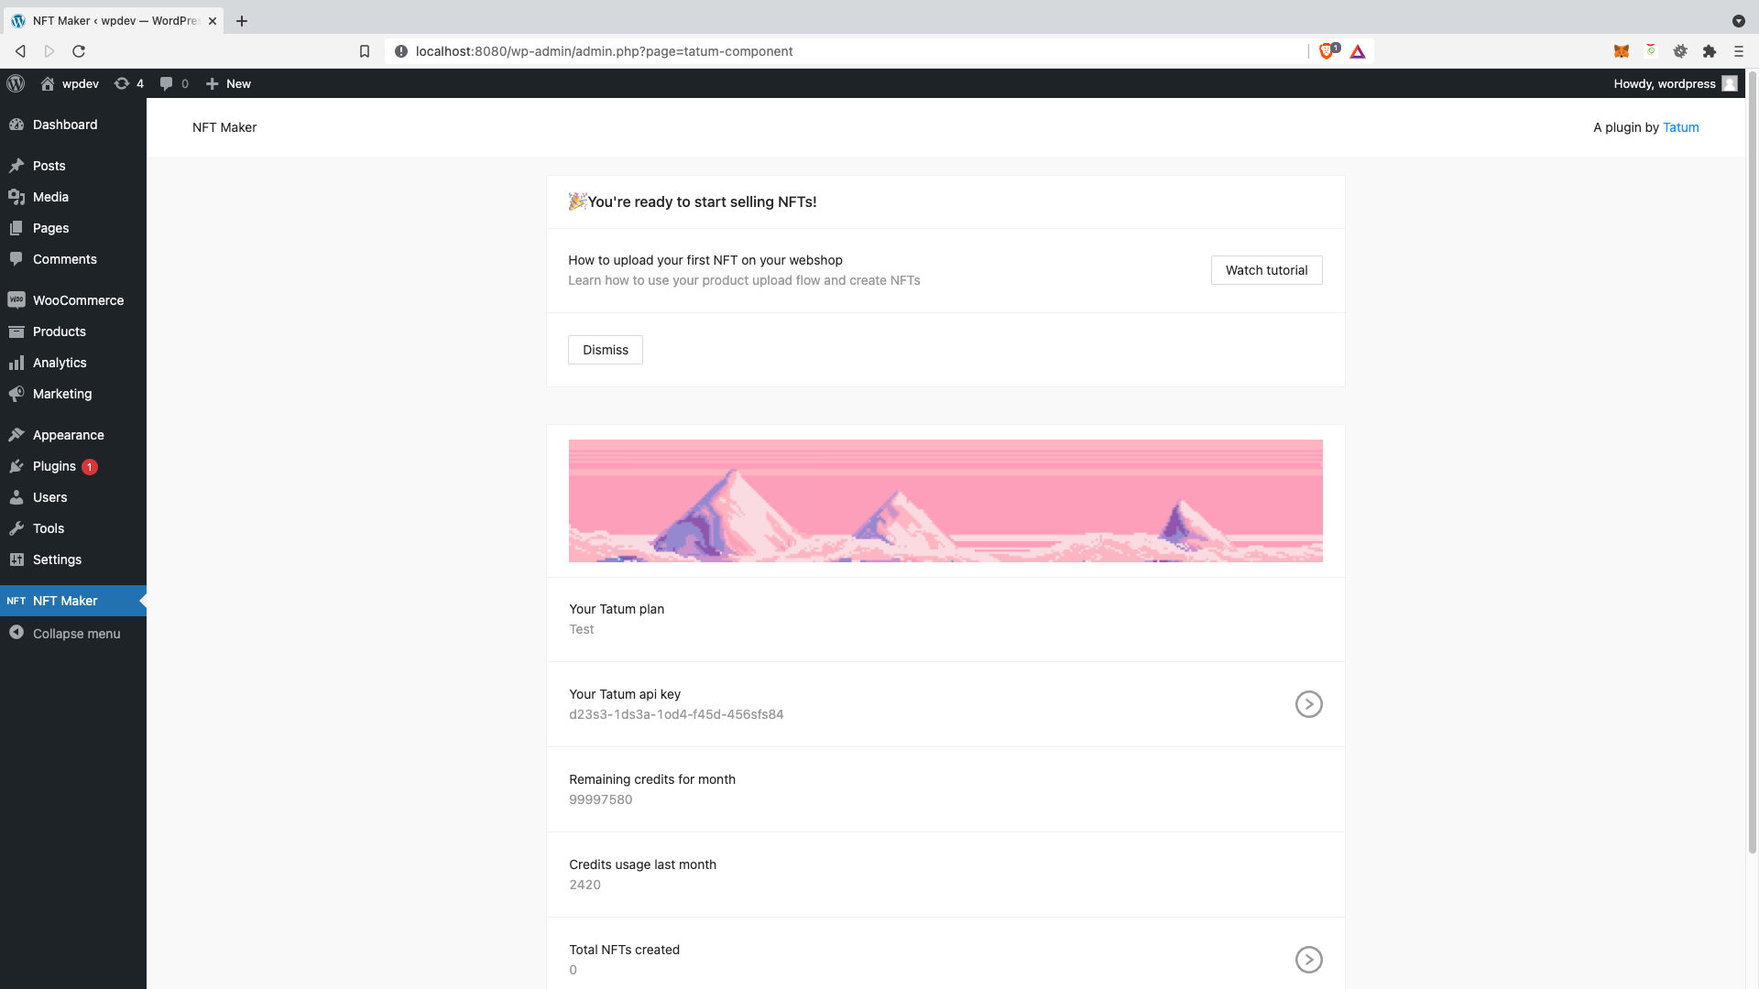The height and width of the screenshot is (989, 1759).
Task: Open the extensions puzzle piece icon
Action: 1710,51
